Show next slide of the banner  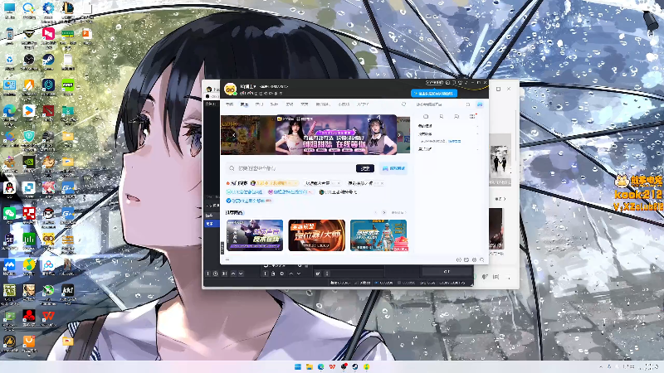pyautogui.click(x=399, y=135)
